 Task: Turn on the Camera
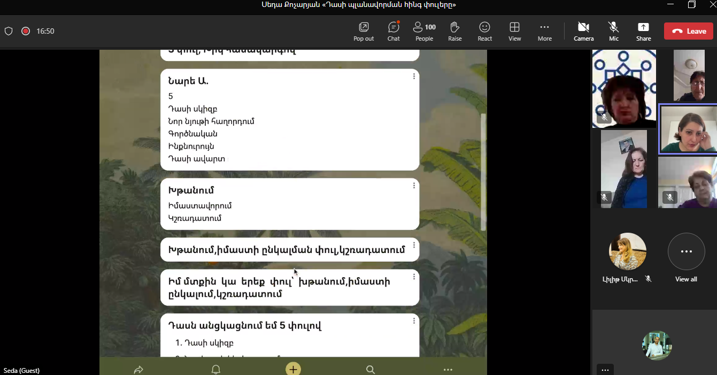click(583, 32)
